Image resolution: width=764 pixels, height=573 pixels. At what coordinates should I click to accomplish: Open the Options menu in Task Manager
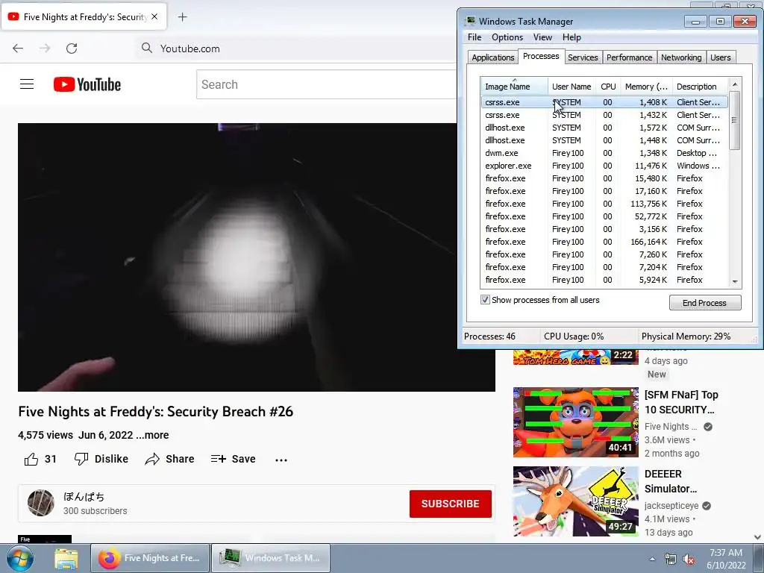507,37
